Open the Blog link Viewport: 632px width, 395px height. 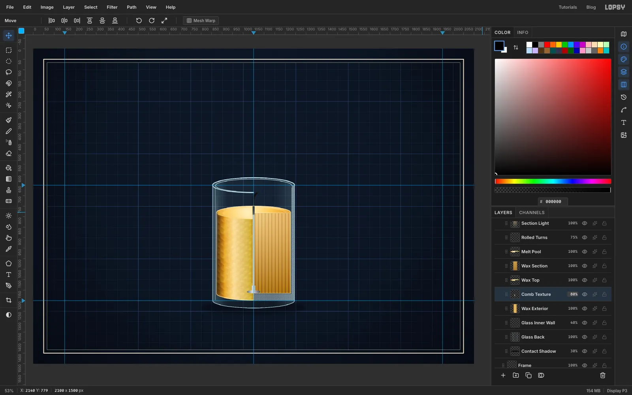(x=591, y=7)
